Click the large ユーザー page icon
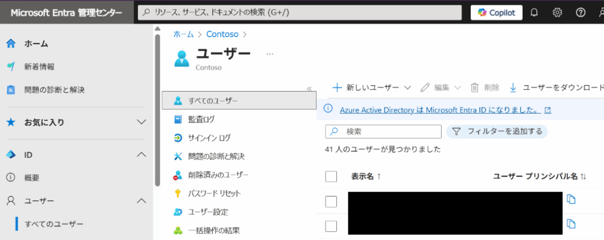 pos(182,58)
